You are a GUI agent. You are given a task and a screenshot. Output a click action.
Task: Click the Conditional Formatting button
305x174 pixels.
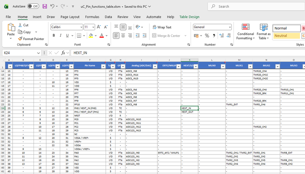pyautogui.click(x=246, y=32)
